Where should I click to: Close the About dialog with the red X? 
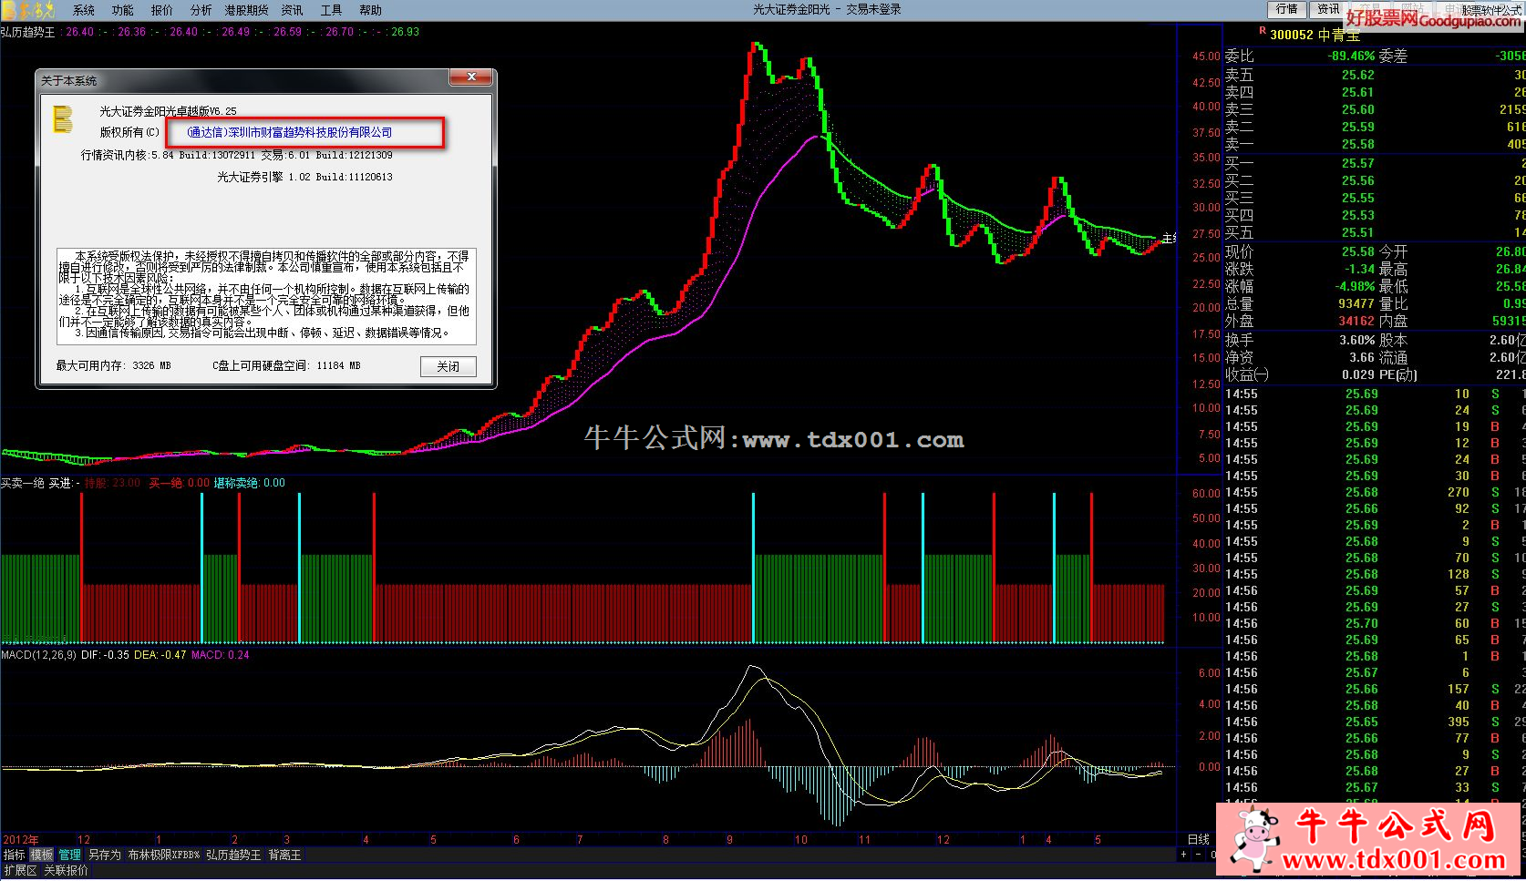tap(471, 78)
